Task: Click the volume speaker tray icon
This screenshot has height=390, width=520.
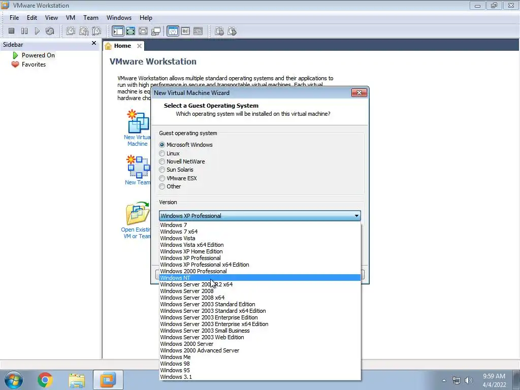Action: tap(469, 380)
